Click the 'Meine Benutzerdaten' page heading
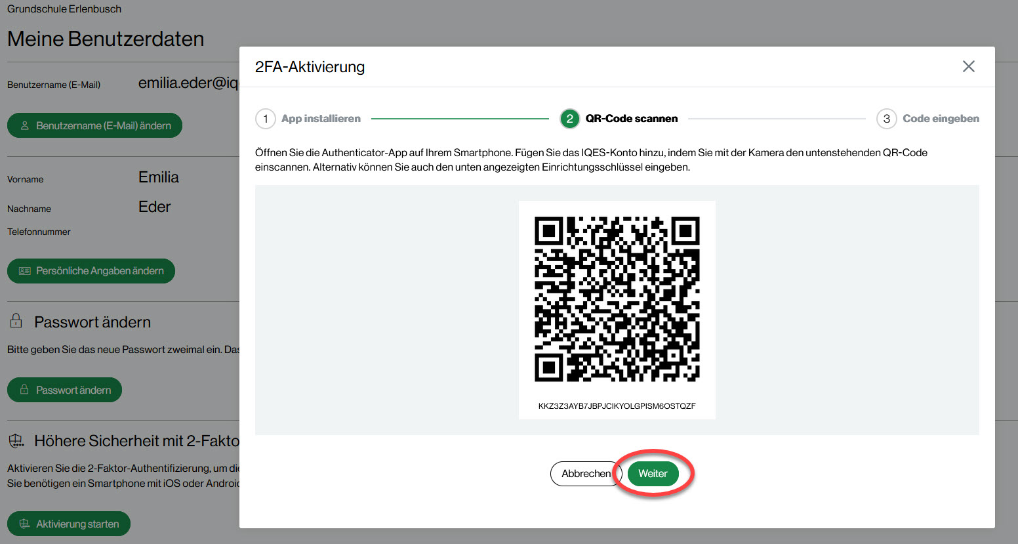Screen dimensions: 1018x544 pos(106,39)
